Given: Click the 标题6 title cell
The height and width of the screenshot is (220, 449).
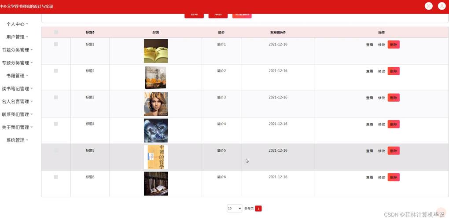Looking at the screenshot, I should [90, 177].
